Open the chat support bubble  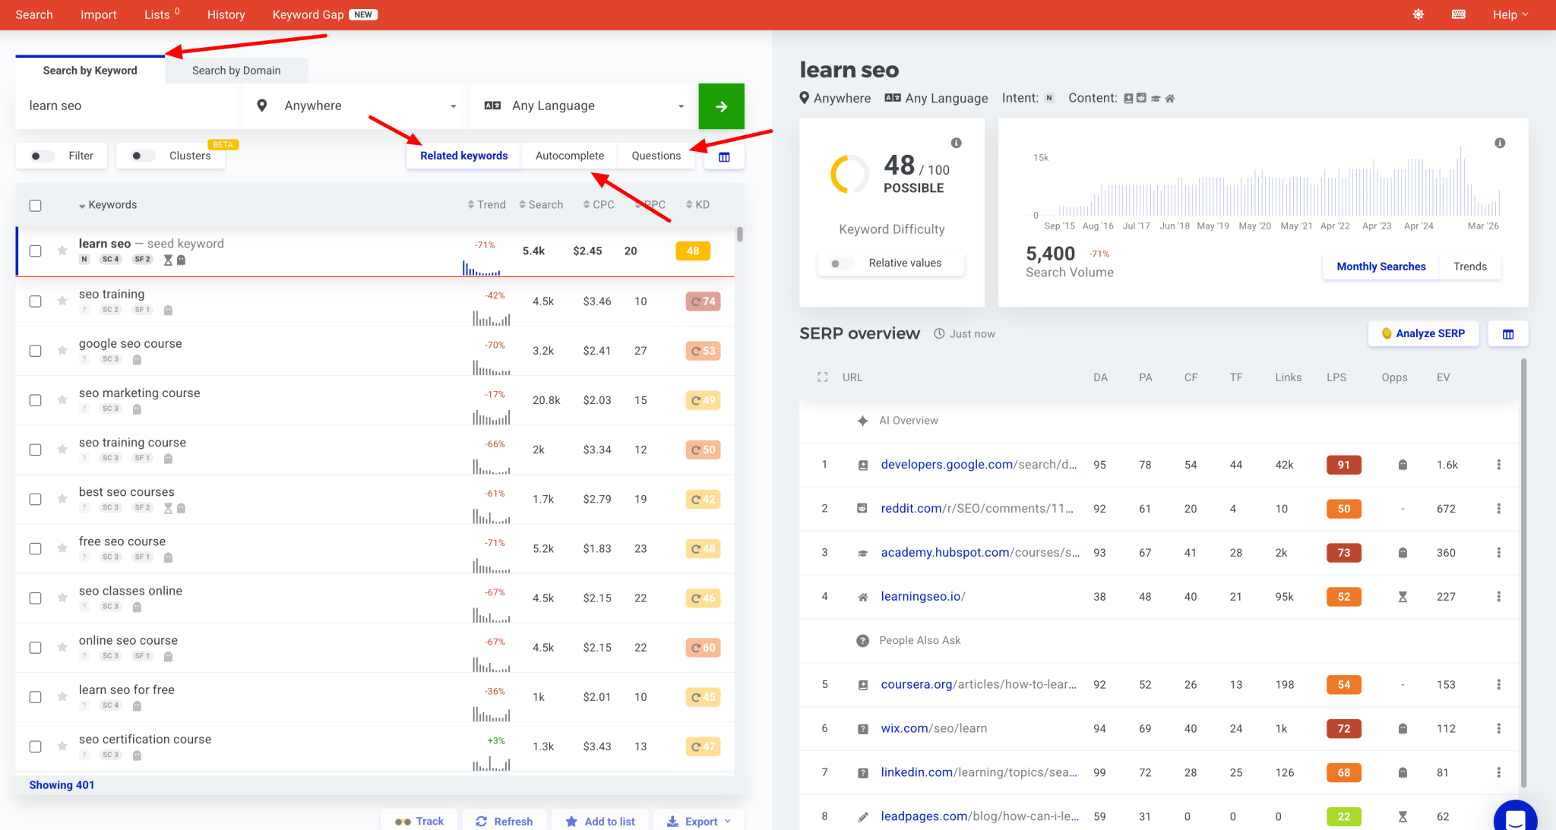1516,819
